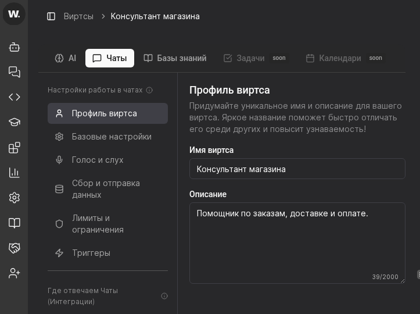Click the Профиль виртса heading

coord(229,90)
